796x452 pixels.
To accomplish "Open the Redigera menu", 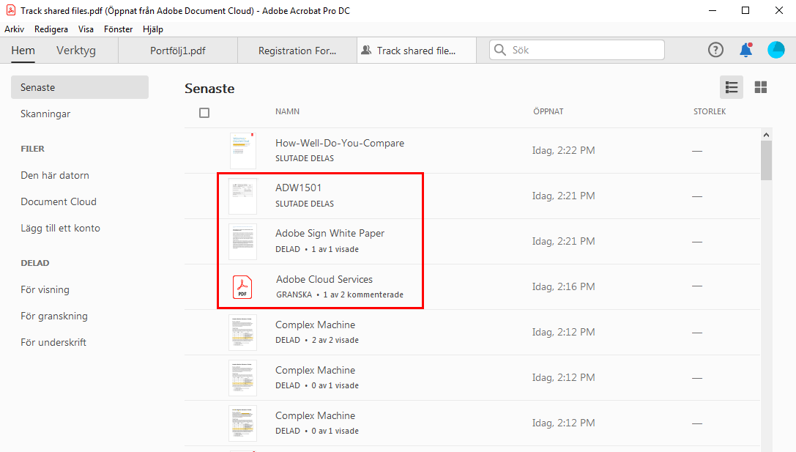I will tap(51, 29).
